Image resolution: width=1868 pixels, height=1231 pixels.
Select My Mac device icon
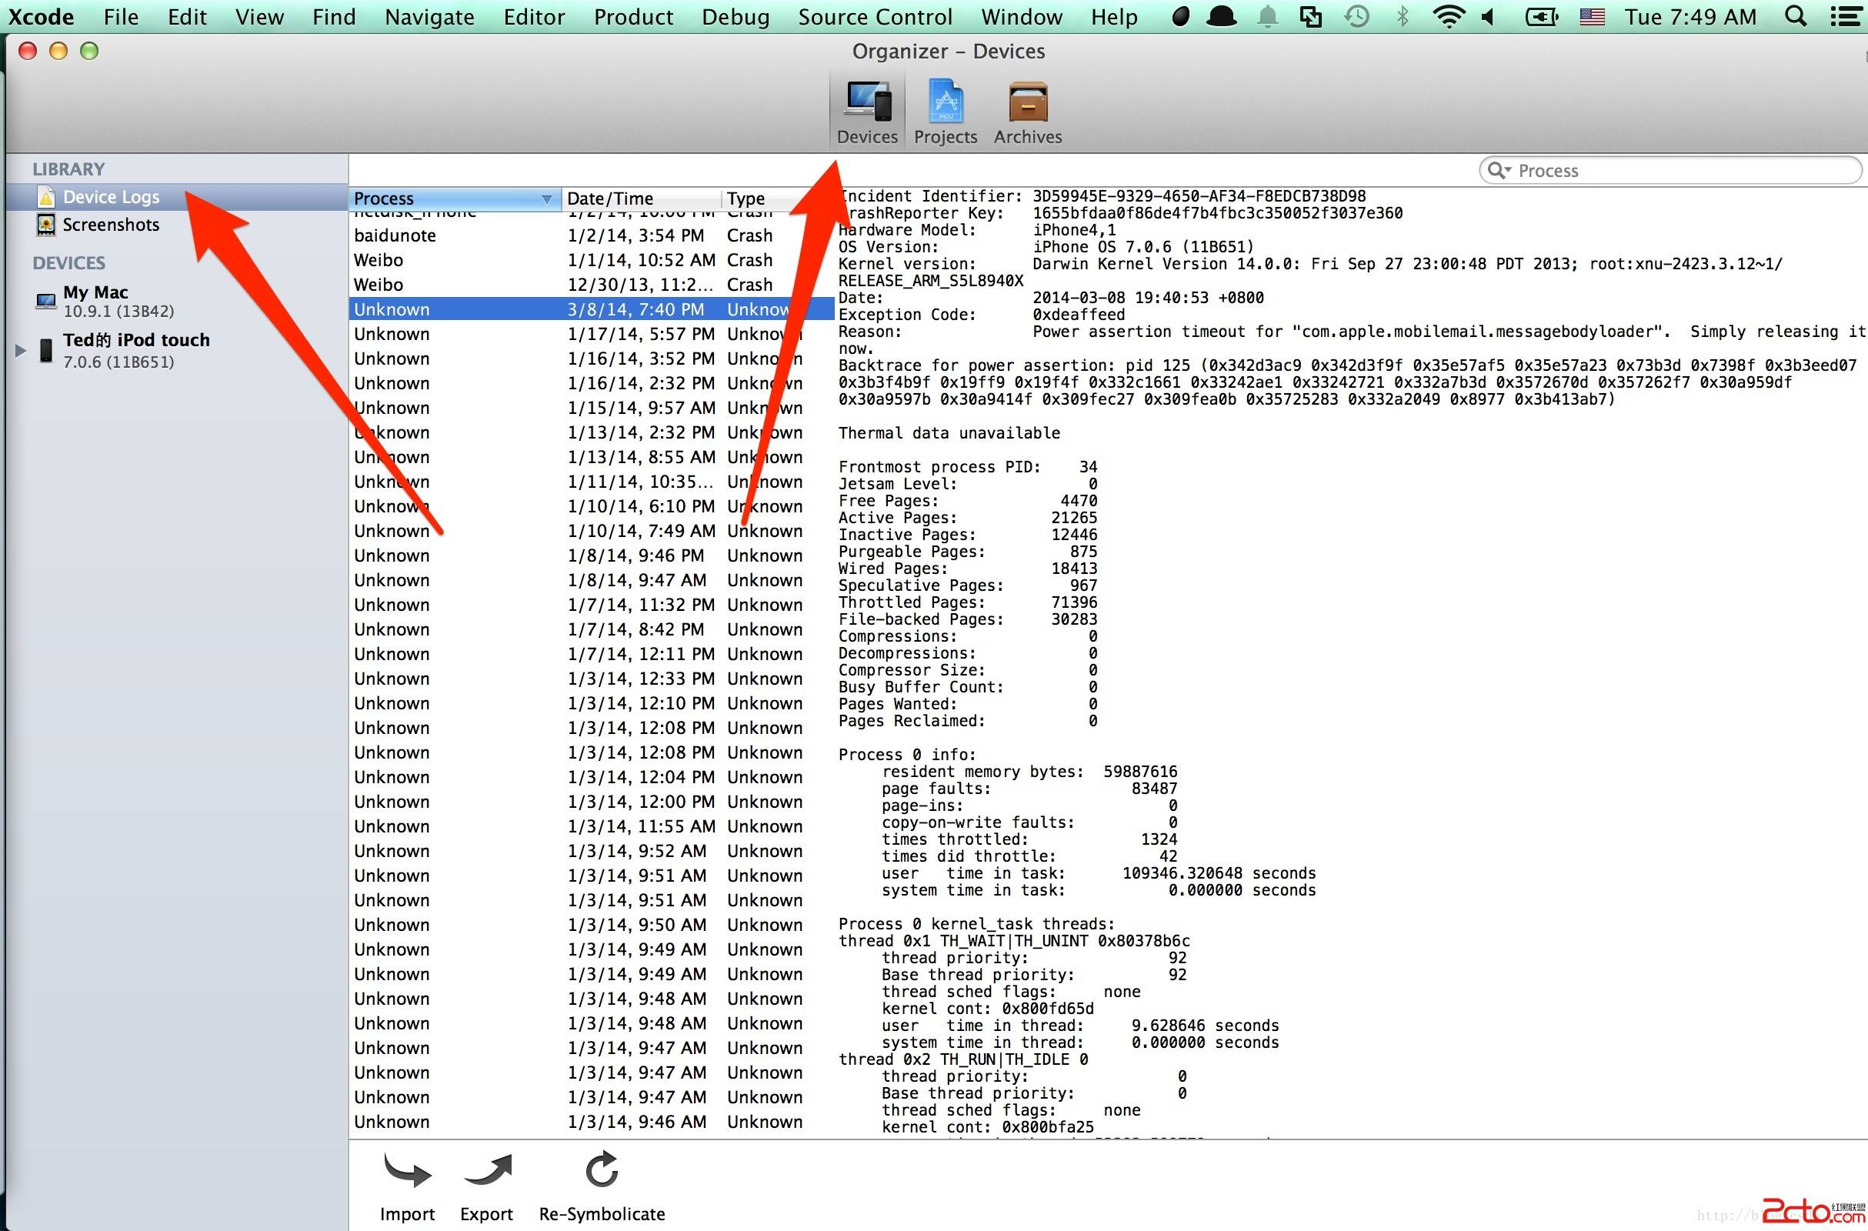(x=46, y=302)
